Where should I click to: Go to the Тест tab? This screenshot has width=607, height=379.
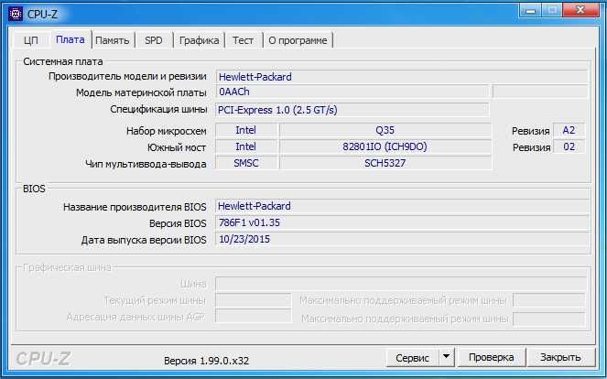pos(244,40)
